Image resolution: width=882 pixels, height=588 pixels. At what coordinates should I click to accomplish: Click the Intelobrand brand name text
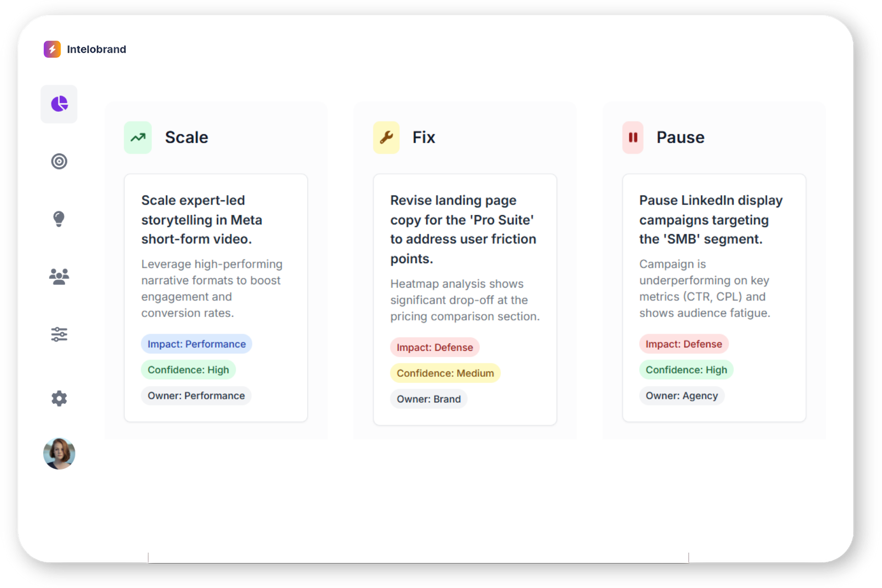coord(97,49)
